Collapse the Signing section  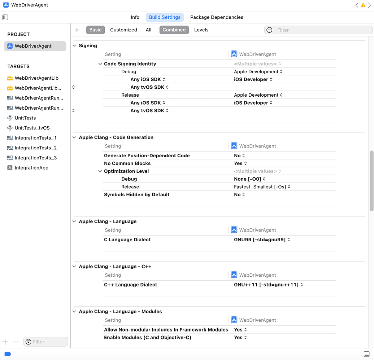(74, 46)
